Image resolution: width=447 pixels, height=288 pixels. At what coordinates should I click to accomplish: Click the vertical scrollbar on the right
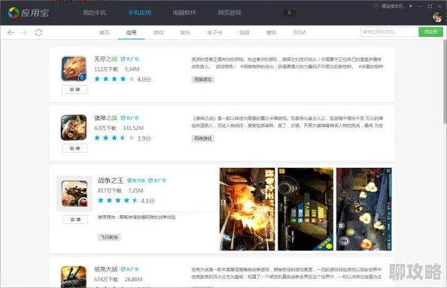coord(445,82)
